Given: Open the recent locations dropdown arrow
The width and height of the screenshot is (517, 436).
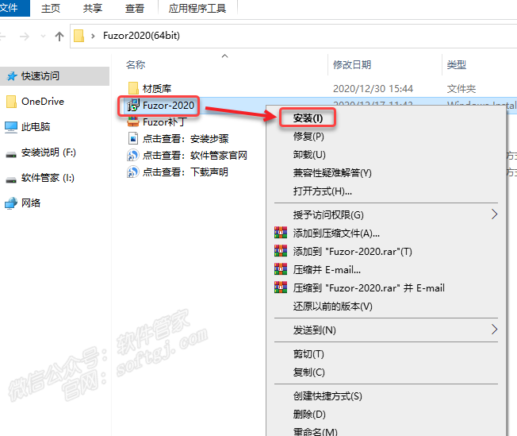Looking at the screenshot, I should 44,37.
